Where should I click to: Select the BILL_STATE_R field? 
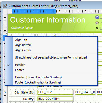(x=85, y=92)
